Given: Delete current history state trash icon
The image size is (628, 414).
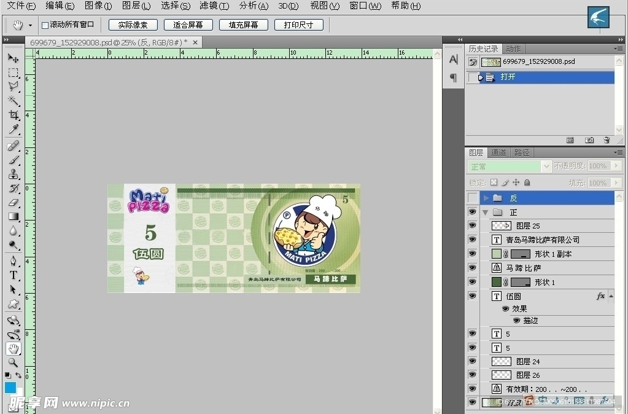Looking at the screenshot, I should 607,140.
